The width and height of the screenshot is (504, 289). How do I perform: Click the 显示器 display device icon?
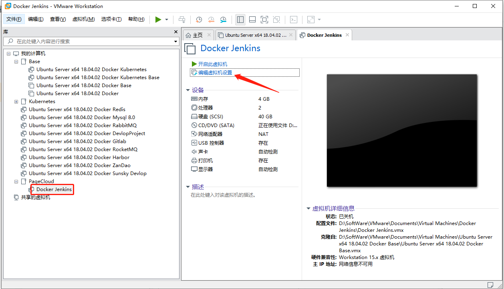[x=194, y=169]
